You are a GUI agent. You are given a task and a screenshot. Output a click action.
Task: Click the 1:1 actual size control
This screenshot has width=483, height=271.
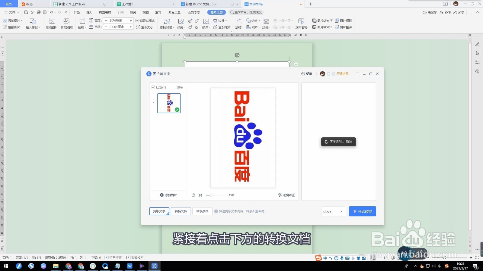(x=200, y=195)
